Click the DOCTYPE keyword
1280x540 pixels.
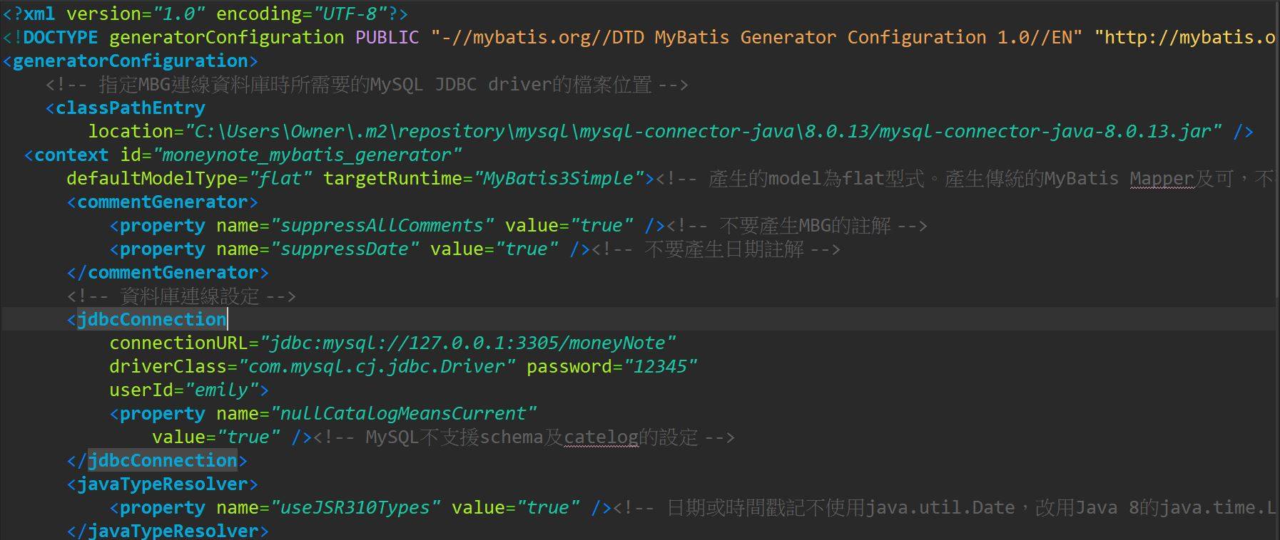click(61, 37)
